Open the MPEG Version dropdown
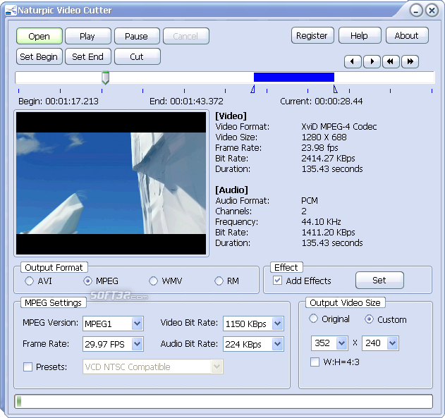 click(137, 324)
